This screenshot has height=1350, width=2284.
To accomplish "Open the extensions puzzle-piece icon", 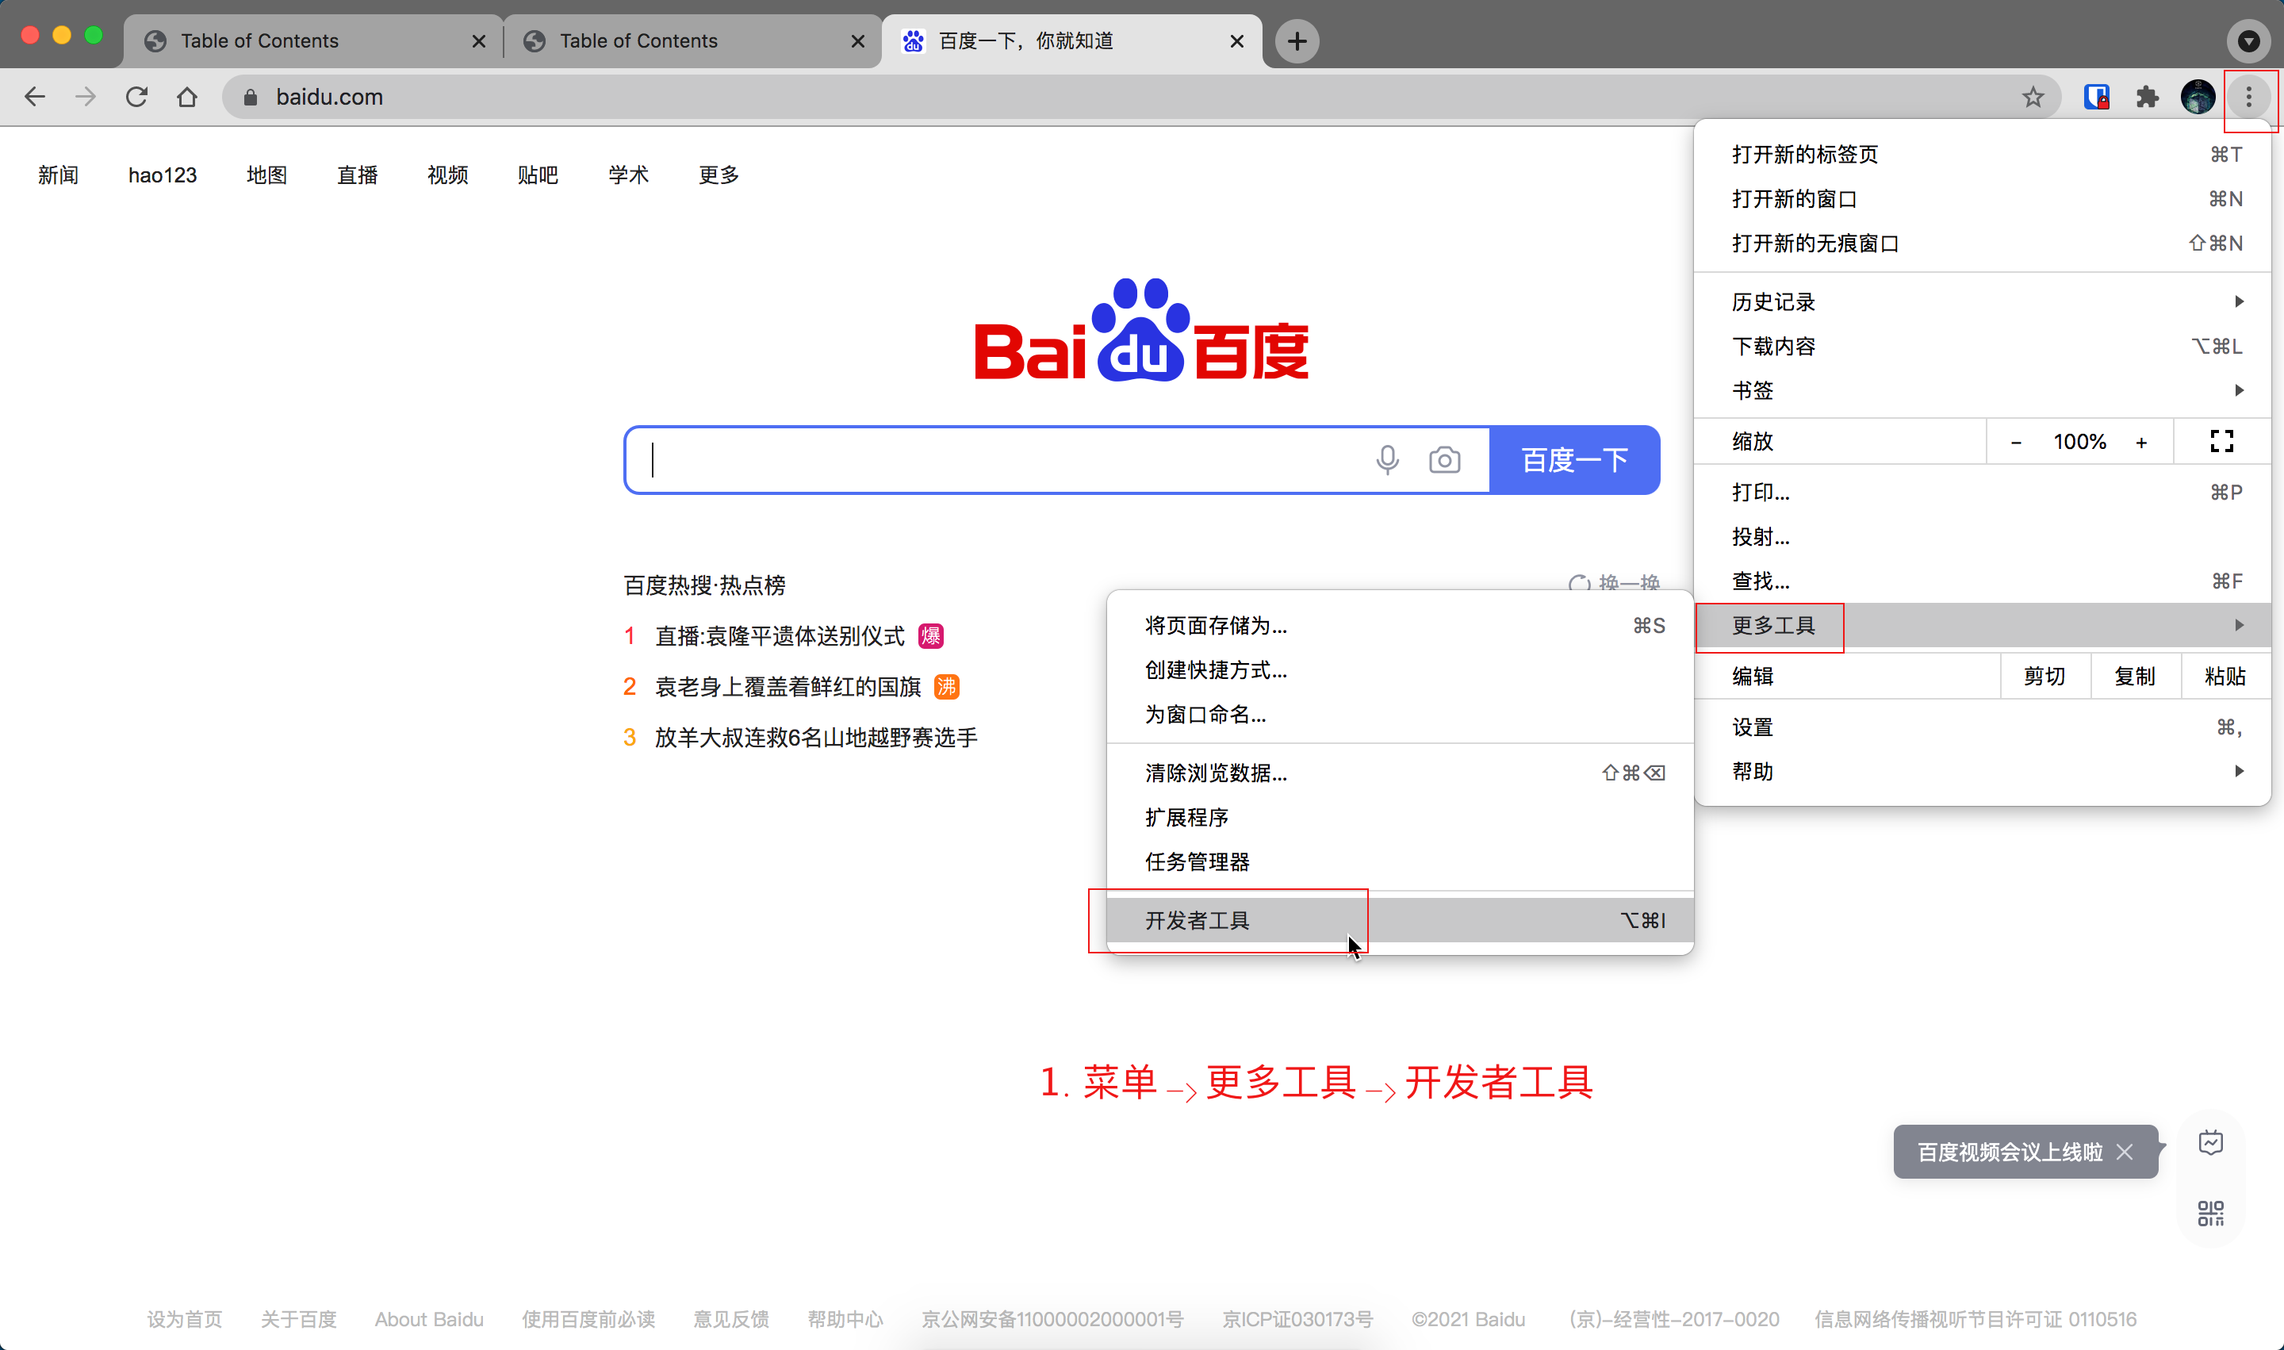I will [2147, 97].
